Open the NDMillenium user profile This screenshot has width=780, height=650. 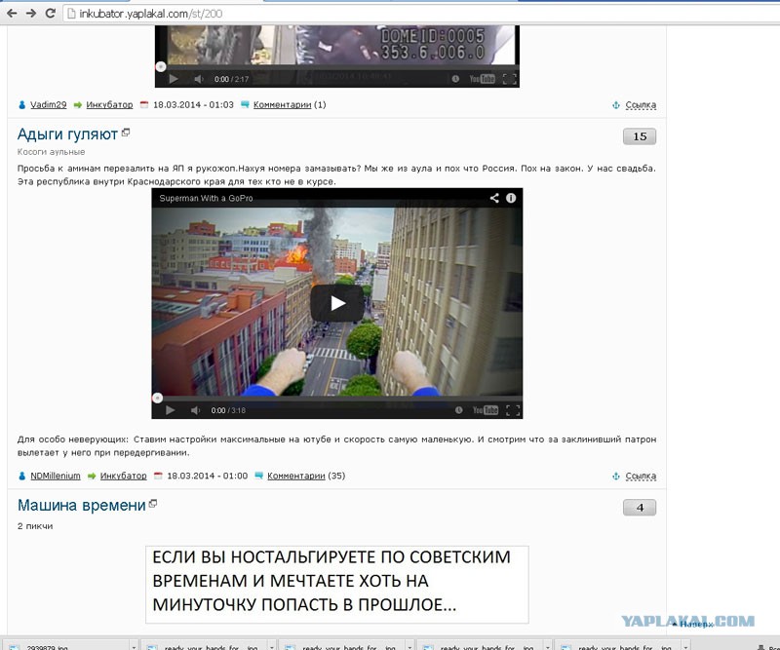pos(56,476)
